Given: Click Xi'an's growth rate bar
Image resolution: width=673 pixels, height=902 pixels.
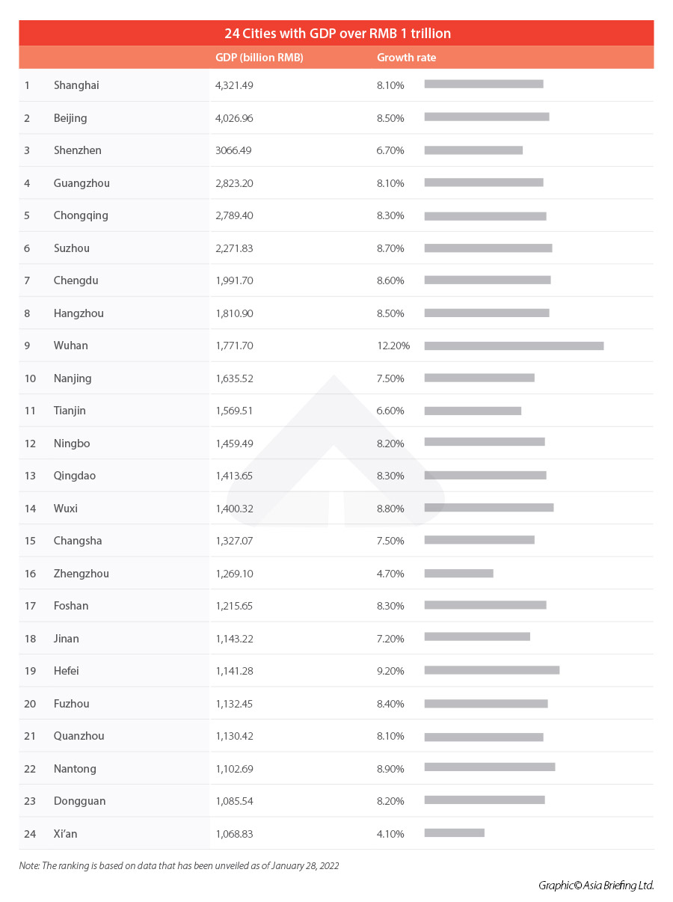Looking at the screenshot, I should [x=454, y=832].
